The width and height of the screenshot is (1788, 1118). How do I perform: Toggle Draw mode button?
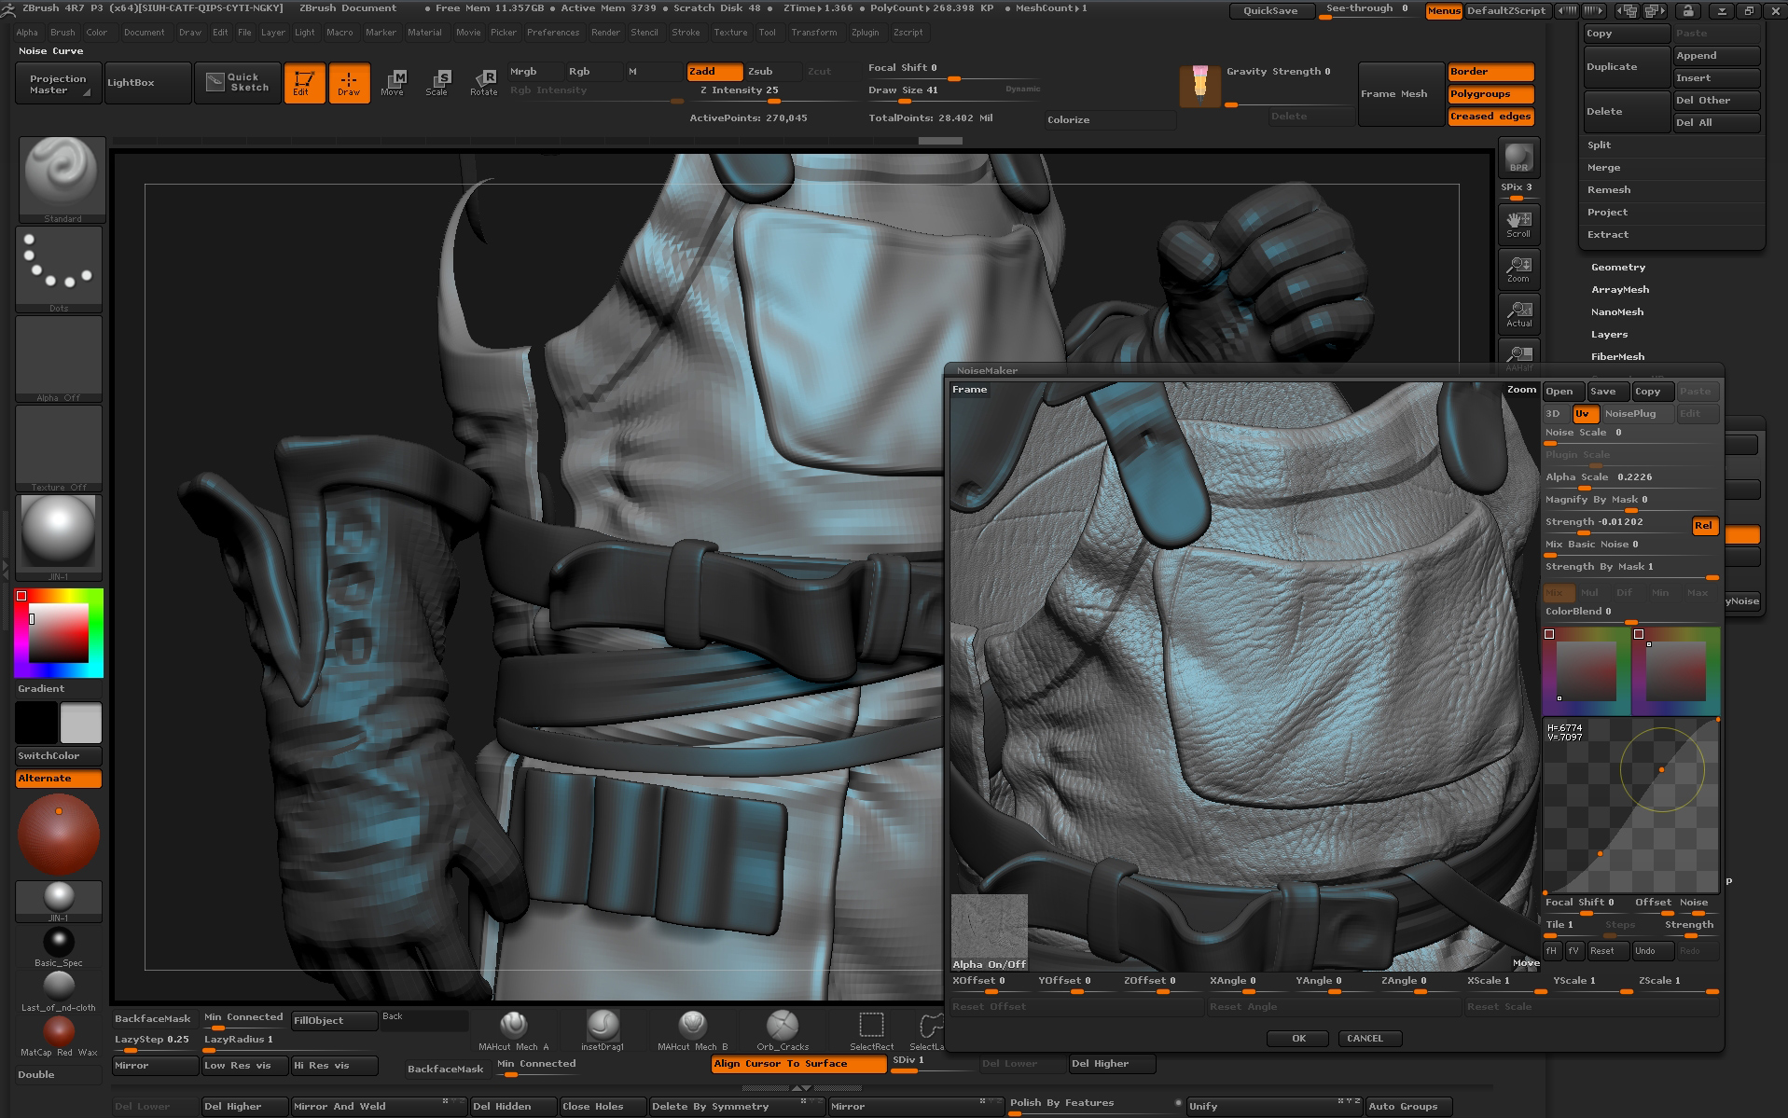tap(349, 82)
